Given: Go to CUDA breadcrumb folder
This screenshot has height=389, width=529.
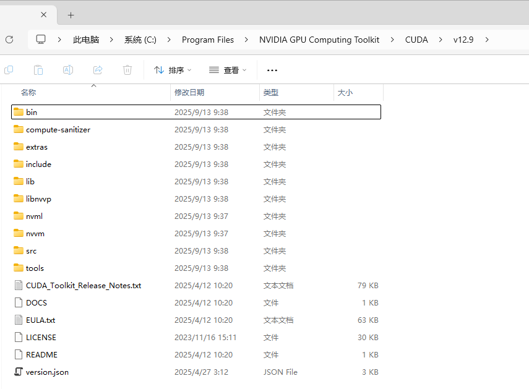Looking at the screenshot, I should (x=416, y=40).
